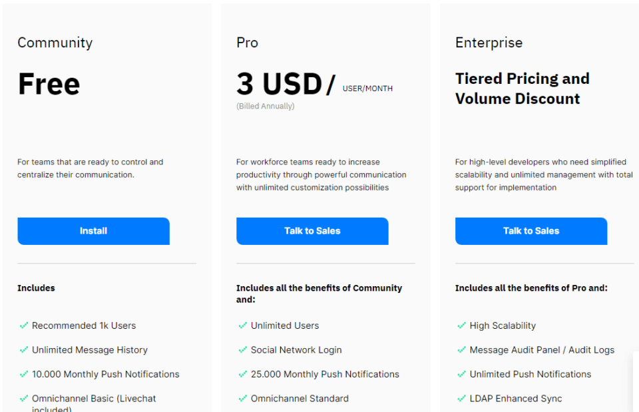
Task: Click the checkmark beside High Scalability
Action: point(462,325)
